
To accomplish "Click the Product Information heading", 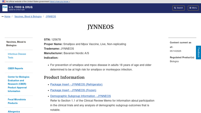I will coord(64,77).
